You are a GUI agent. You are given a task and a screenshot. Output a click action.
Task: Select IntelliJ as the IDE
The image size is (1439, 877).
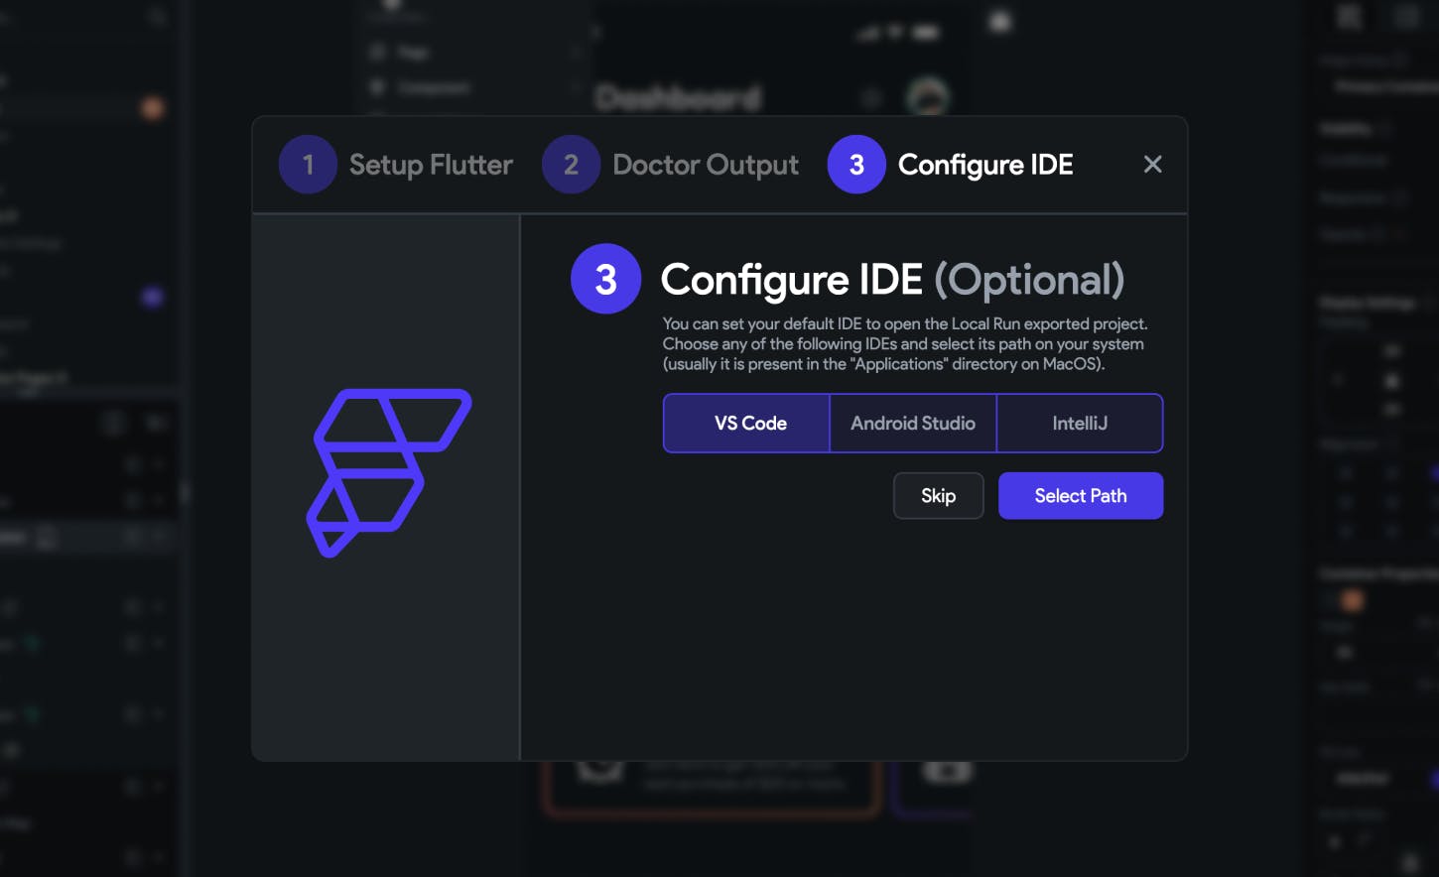tap(1080, 424)
